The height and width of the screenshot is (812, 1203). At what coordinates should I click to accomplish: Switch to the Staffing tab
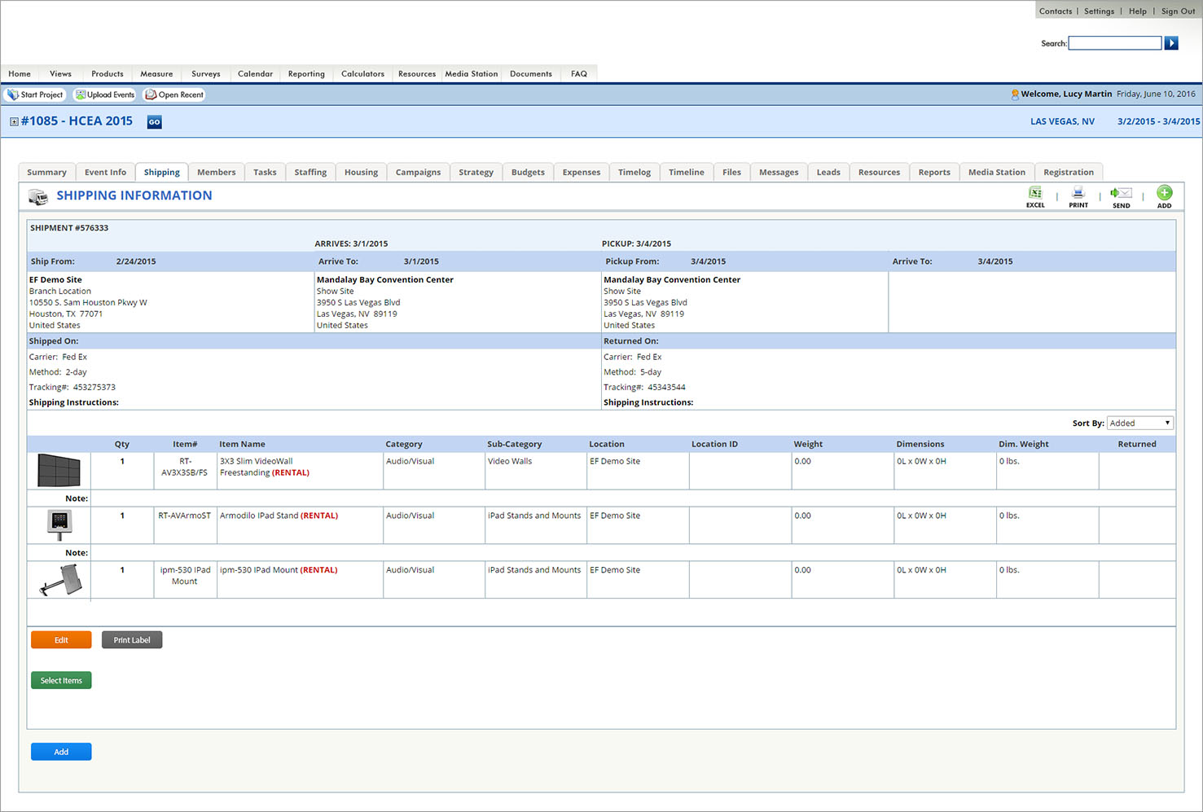[x=310, y=172]
